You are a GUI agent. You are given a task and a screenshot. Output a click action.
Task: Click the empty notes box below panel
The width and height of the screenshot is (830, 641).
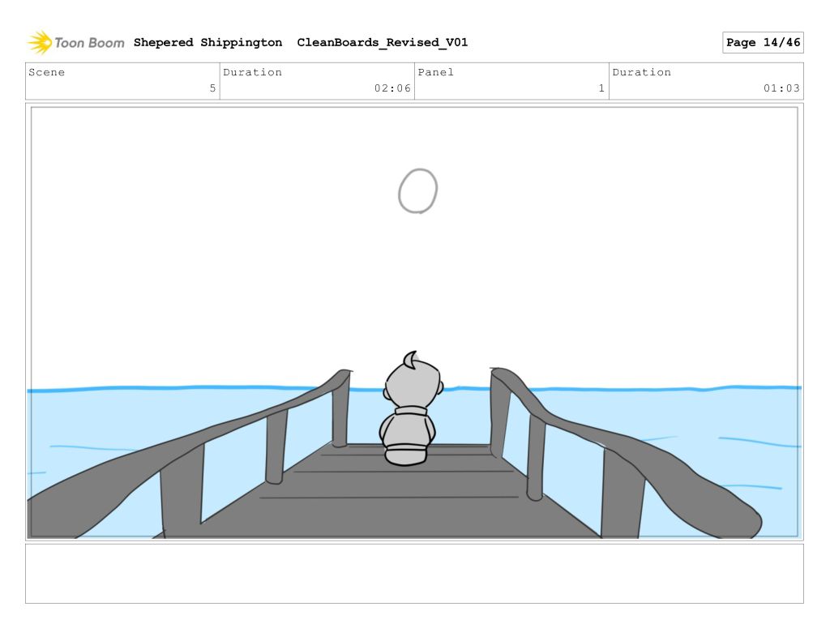click(414, 573)
